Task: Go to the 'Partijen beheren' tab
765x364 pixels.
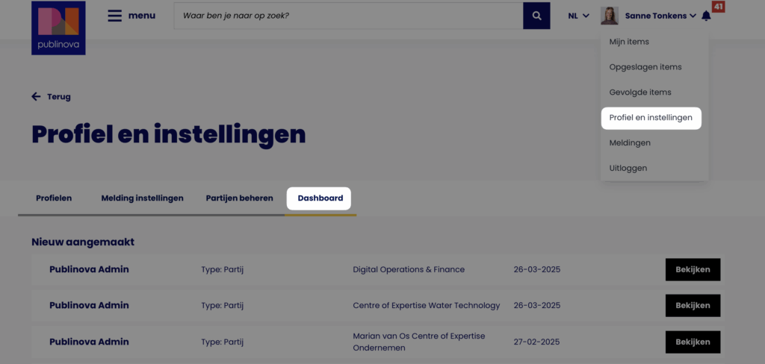Action: tap(239, 198)
